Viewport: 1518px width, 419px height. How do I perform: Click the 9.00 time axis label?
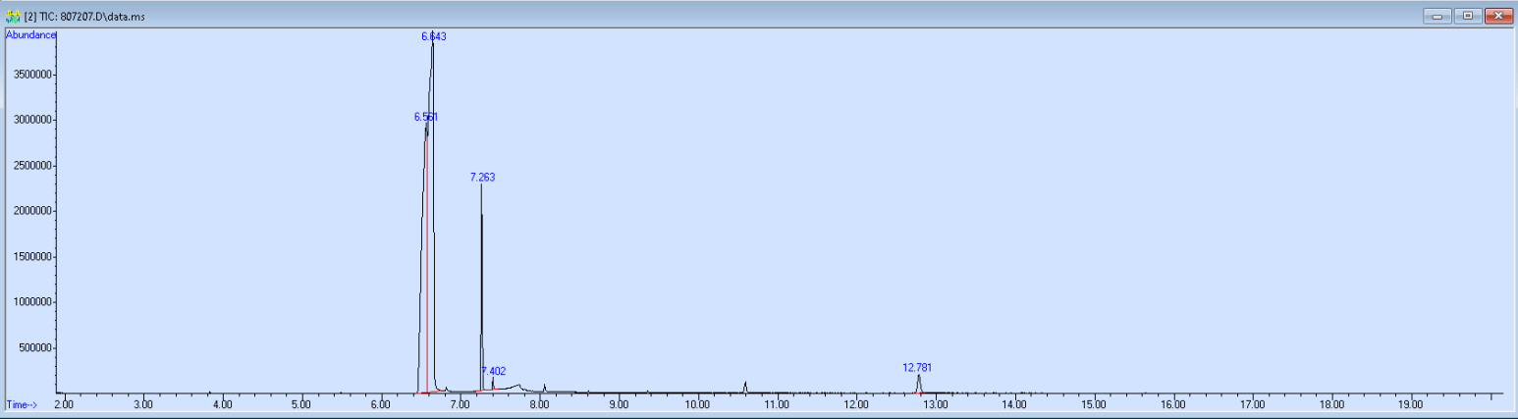619,404
